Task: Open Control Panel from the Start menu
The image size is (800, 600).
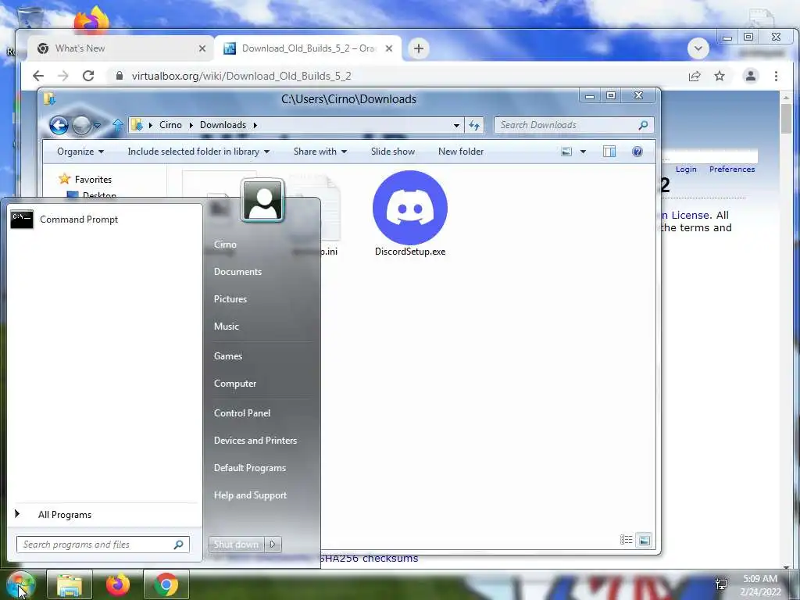Action: point(242,413)
